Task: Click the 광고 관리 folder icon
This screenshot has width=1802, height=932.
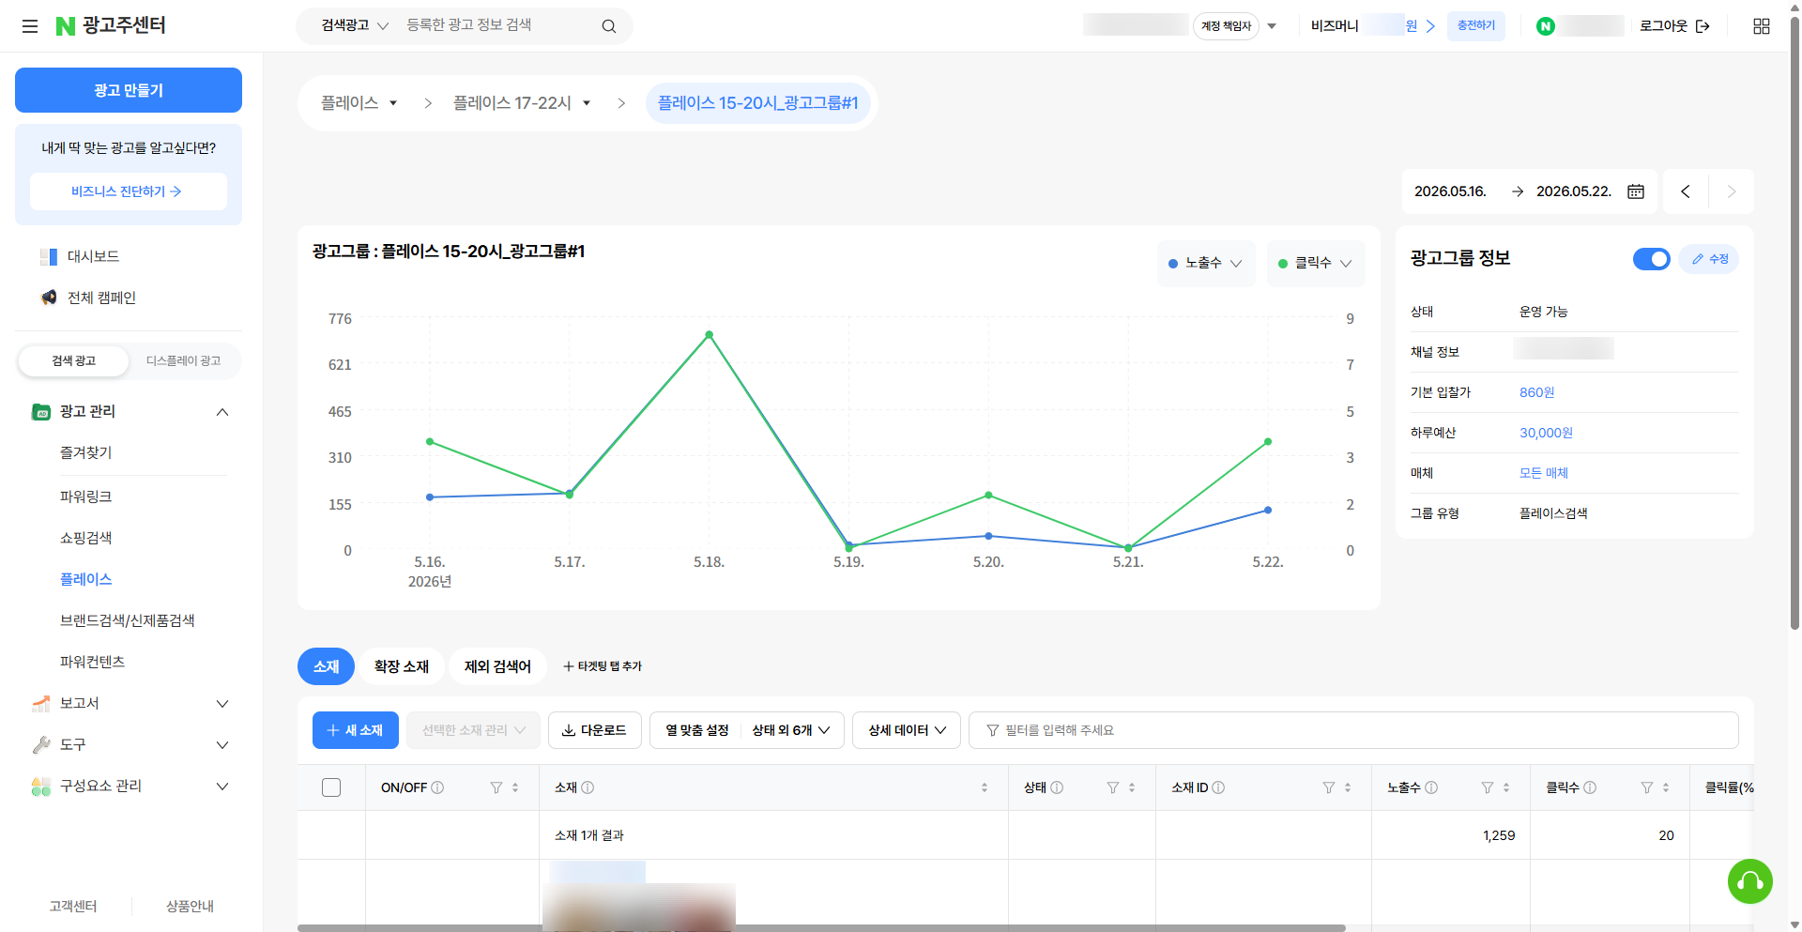Action: [x=41, y=411]
